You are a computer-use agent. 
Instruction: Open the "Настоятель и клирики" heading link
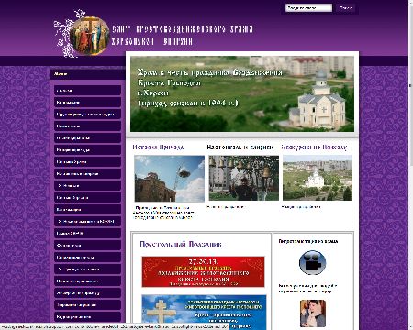240,148
